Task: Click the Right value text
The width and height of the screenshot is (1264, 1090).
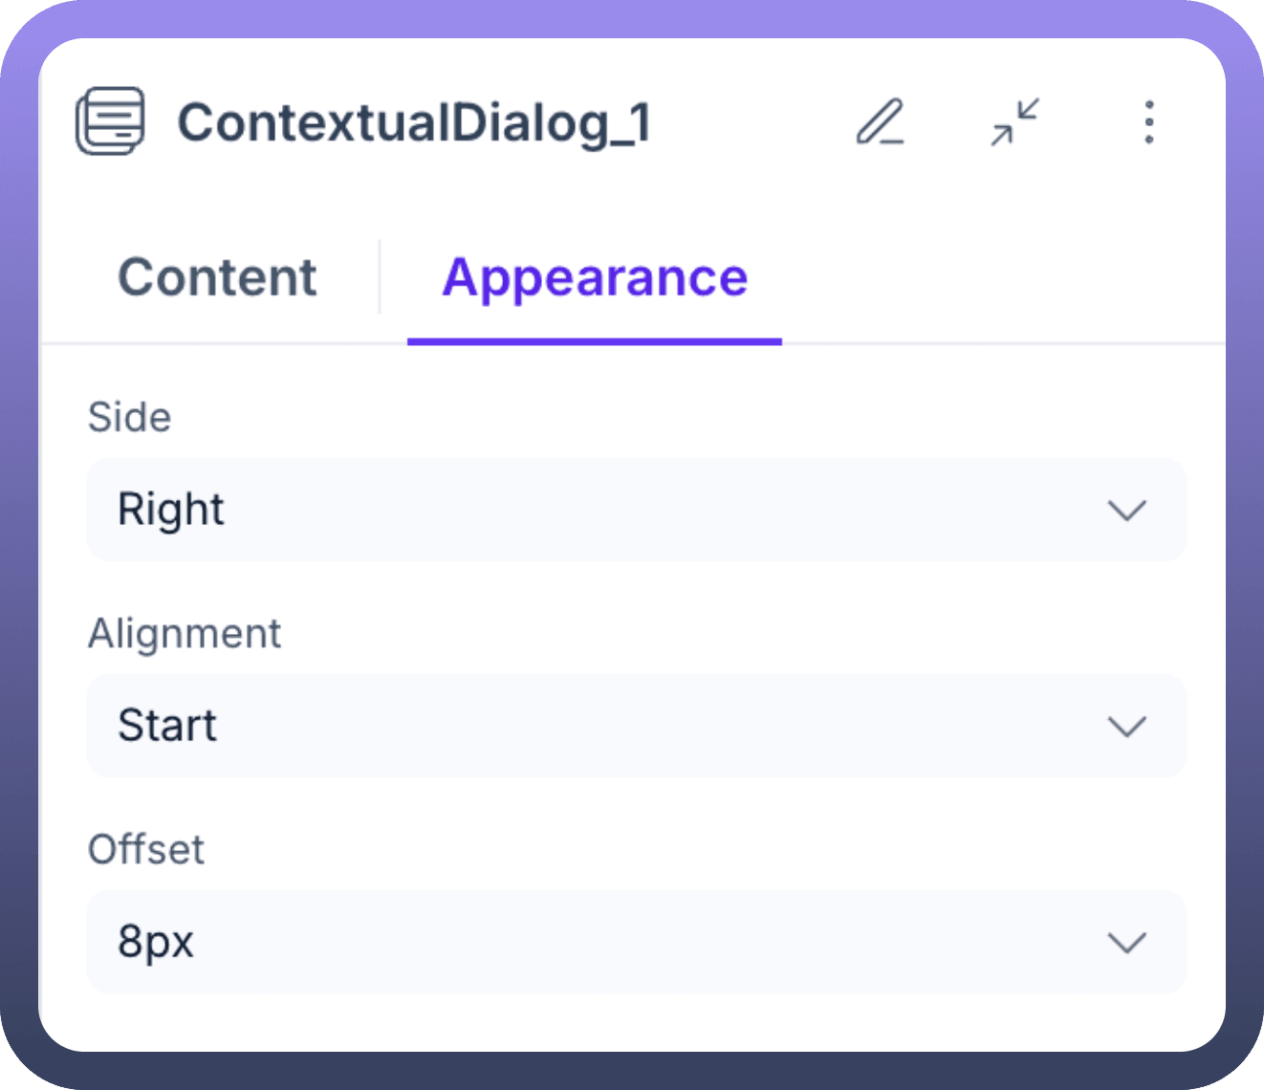Action: click(x=171, y=510)
